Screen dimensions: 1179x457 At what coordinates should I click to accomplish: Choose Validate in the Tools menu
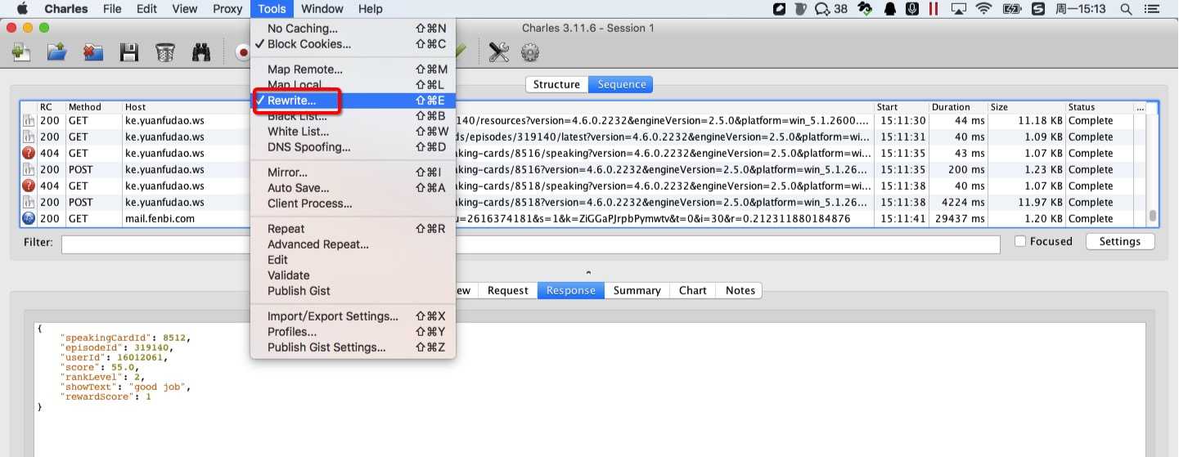pos(353,276)
